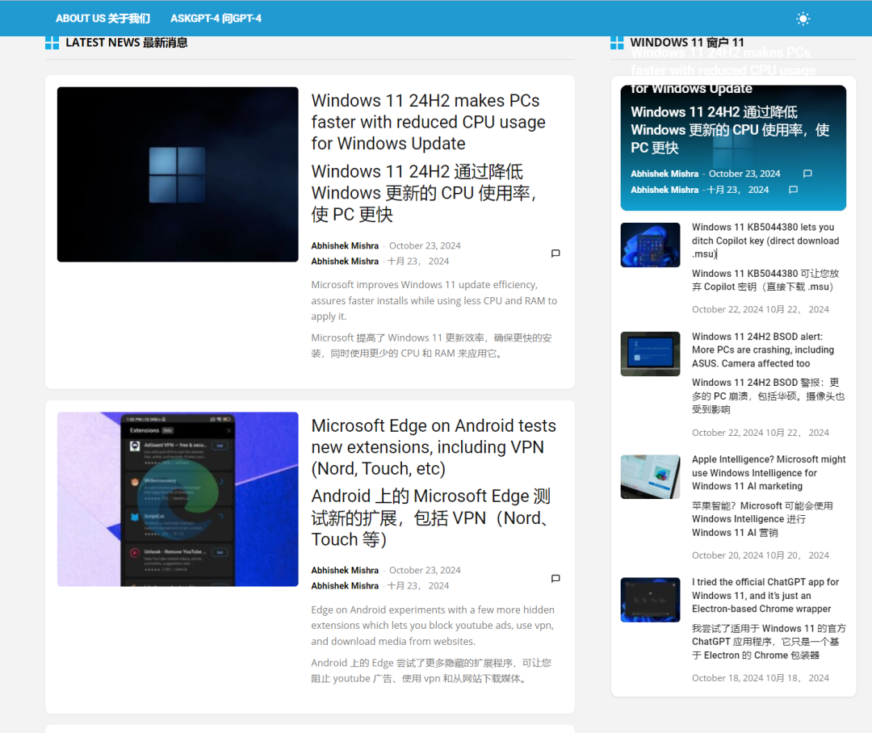
Task: Click the Windows logo beside WINDOWS 11 heading
Action: [x=617, y=43]
